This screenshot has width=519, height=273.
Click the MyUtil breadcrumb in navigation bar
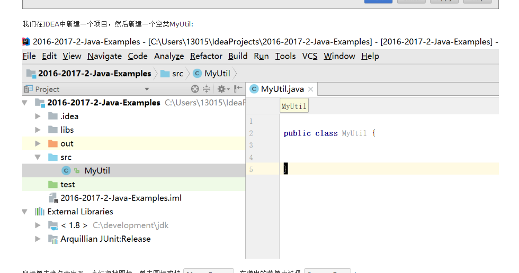click(211, 74)
